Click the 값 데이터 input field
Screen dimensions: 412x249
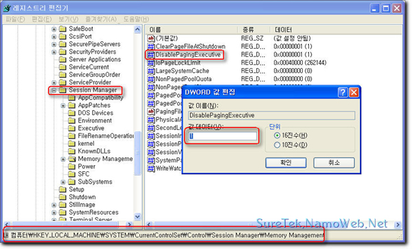point(222,136)
